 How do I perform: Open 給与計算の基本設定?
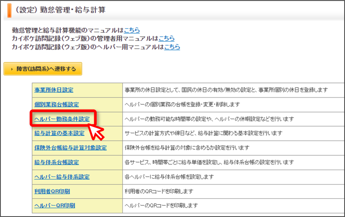(x=59, y=133)
